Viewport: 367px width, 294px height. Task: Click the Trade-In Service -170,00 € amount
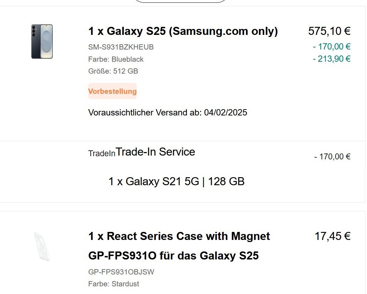point(332,157)
